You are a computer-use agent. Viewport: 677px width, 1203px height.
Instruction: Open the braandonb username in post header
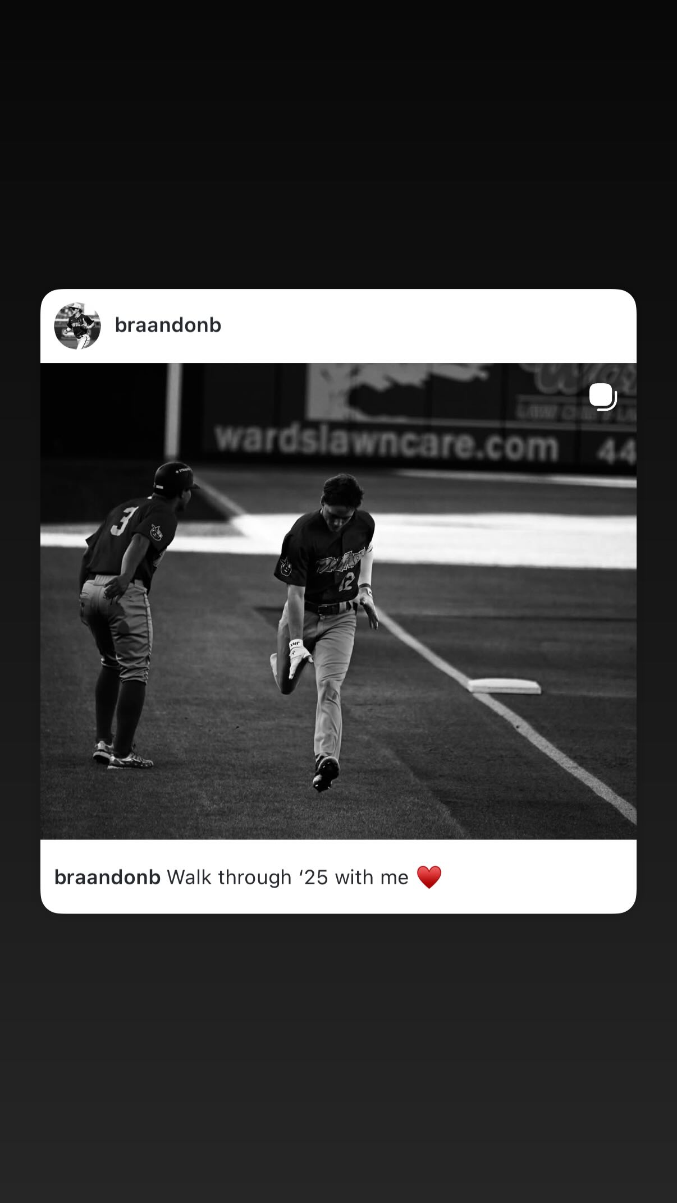pyautogui.click(x=168, y=325)
